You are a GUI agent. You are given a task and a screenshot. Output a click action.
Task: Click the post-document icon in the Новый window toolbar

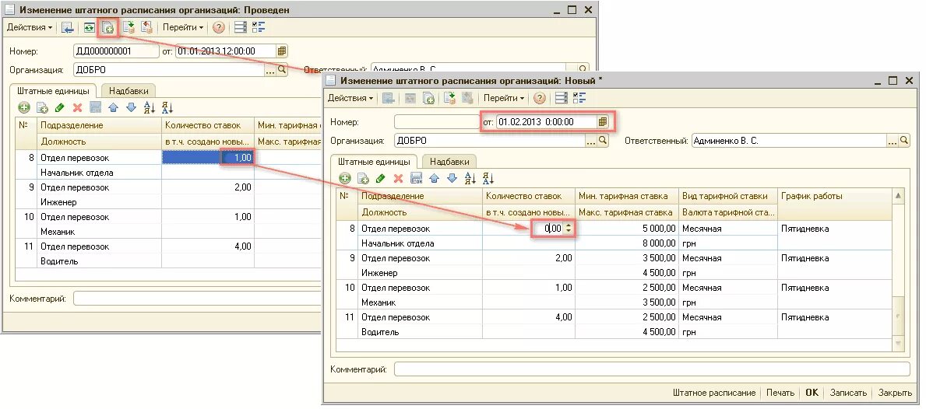pos(450,99)
